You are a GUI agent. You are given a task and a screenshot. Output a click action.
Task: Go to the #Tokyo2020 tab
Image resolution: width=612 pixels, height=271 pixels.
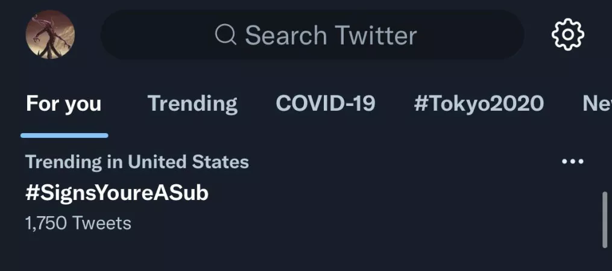[x=479, y=104]
